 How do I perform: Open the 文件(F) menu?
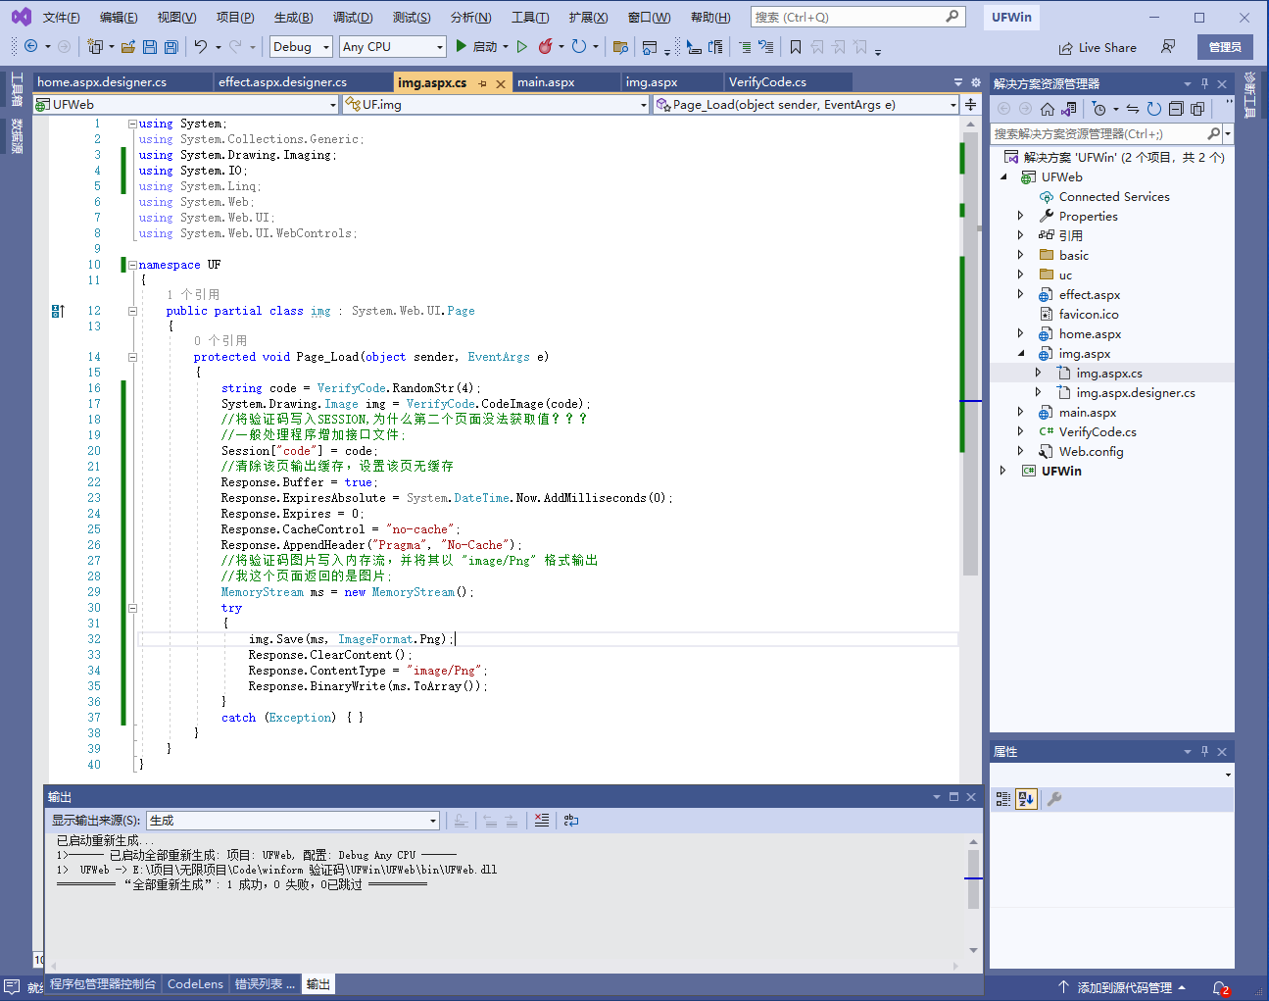61,18
